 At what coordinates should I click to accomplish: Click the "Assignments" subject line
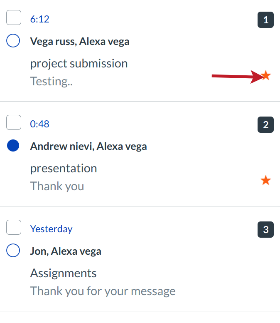[64, 273]
